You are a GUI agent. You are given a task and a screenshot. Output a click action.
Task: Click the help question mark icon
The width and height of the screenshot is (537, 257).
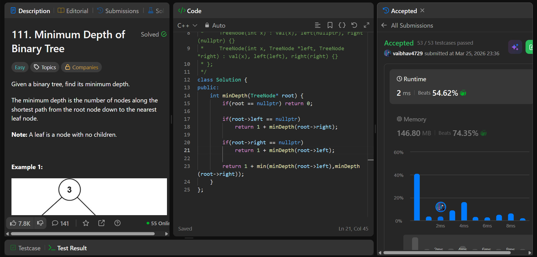click(117, 223)
